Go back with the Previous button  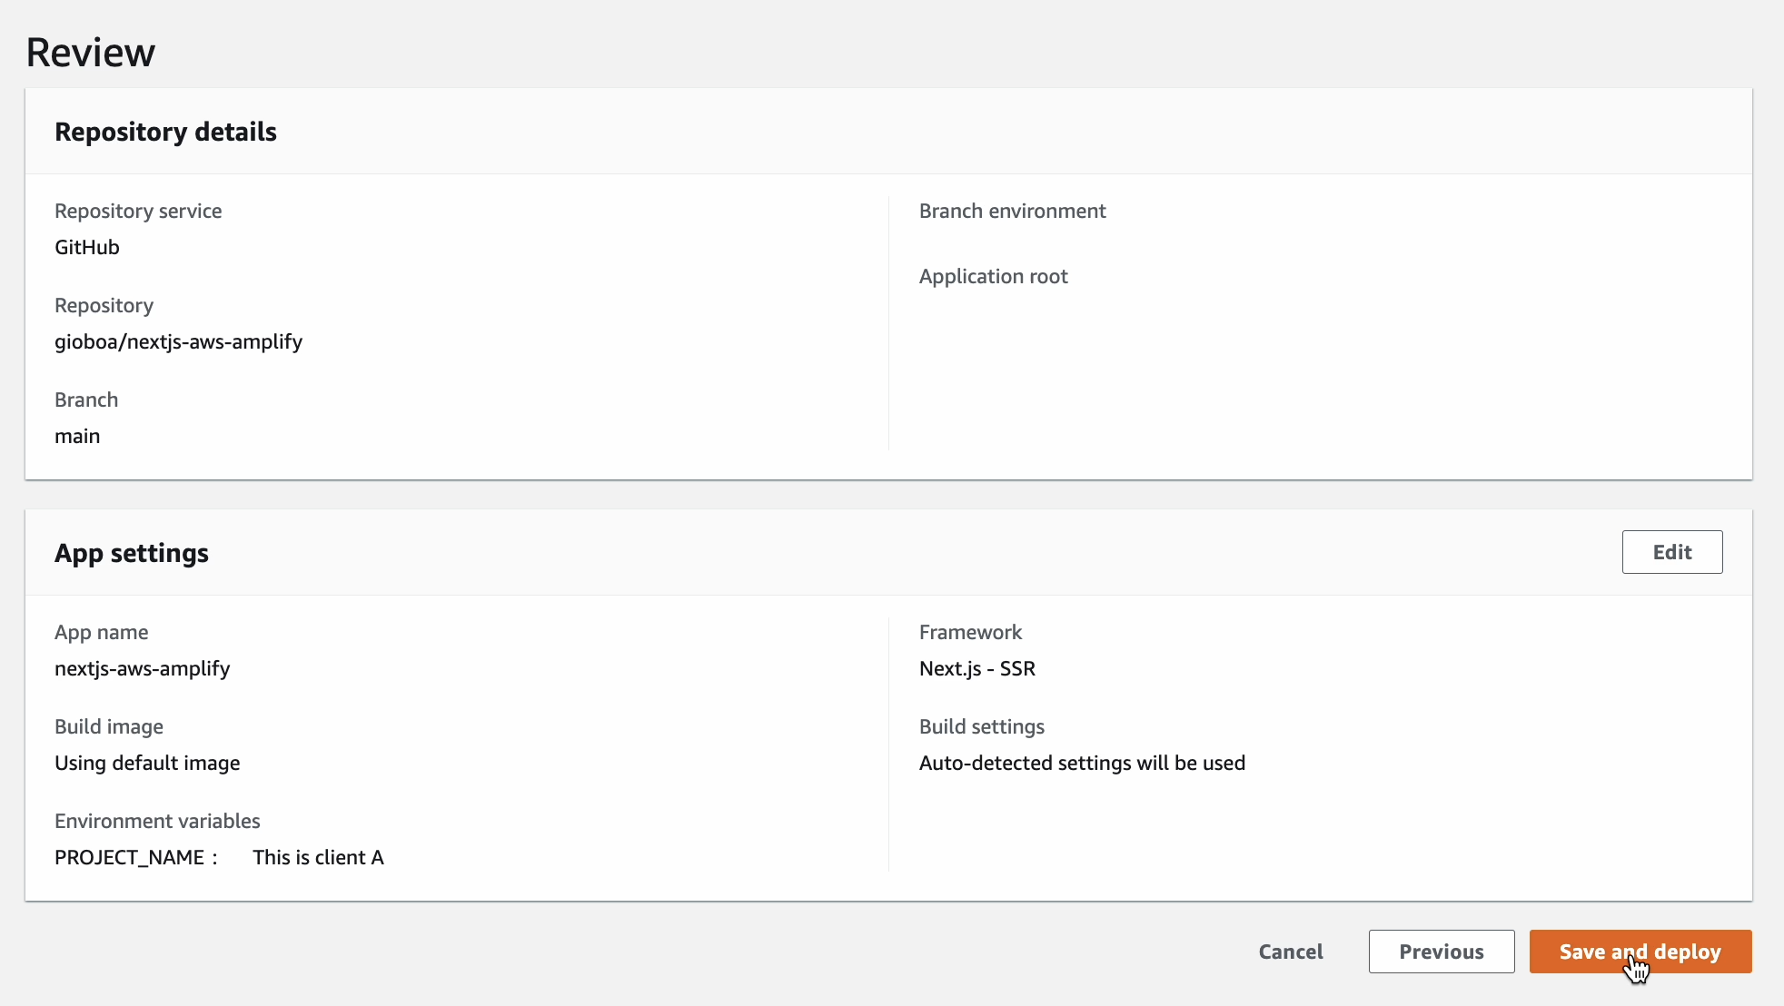[1441, 952]
